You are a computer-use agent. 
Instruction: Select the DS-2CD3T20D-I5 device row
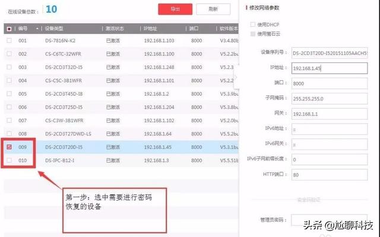[121, 147]
